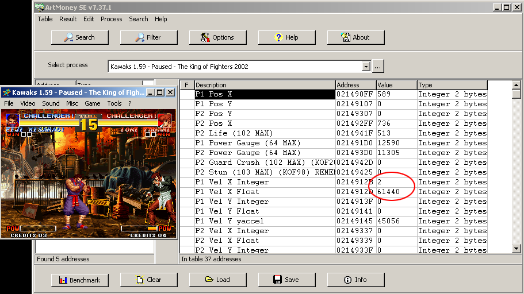Open the Kawaks Game menu
524x294 pixels.
[92, 103]
